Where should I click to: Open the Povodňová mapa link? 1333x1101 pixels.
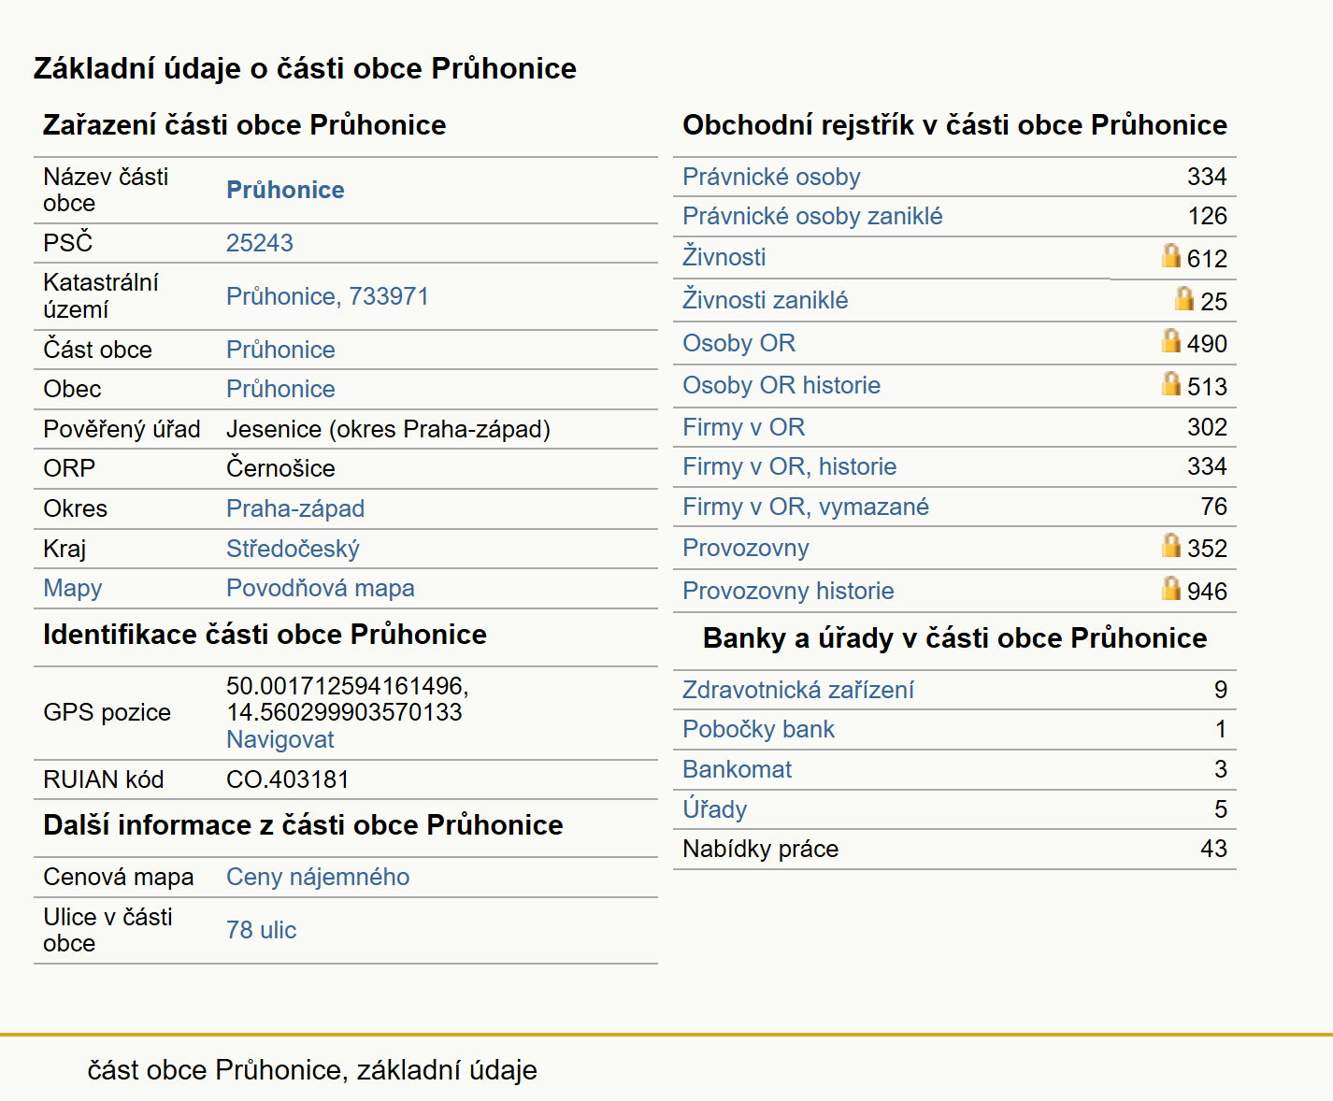321,588
